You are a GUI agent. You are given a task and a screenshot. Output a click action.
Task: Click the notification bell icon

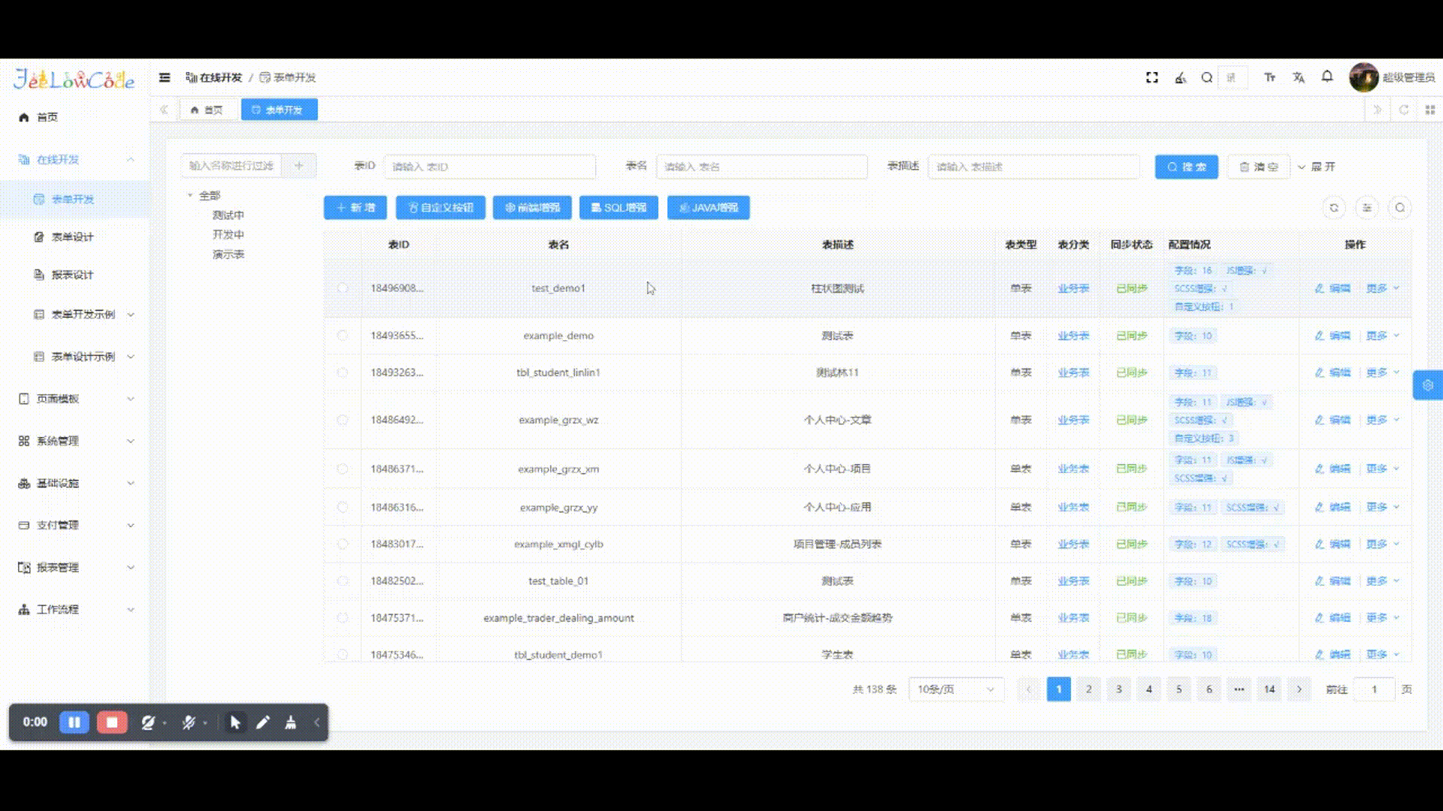click(1327, 77)
